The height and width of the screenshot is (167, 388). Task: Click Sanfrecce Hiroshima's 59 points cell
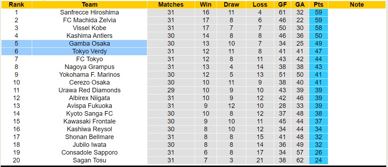coord(318,12)
